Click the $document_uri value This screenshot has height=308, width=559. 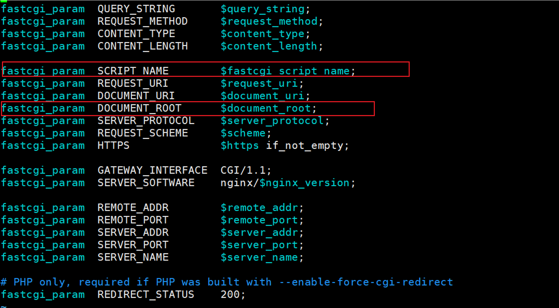point(262,96)
